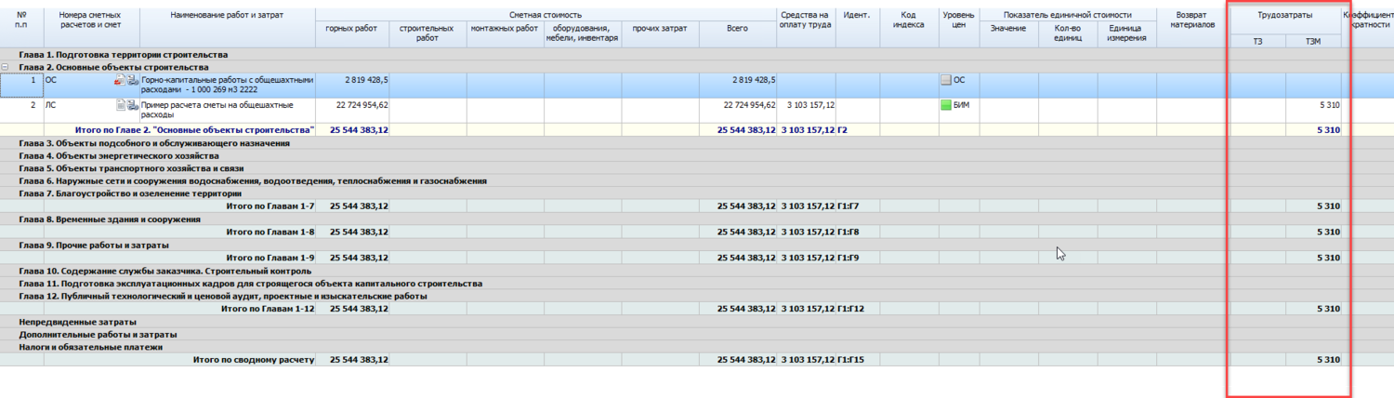Select row Глава 5. Объекты транспортного хозяйства
This screenshot has width=1394, height=398.
point(697,168)
